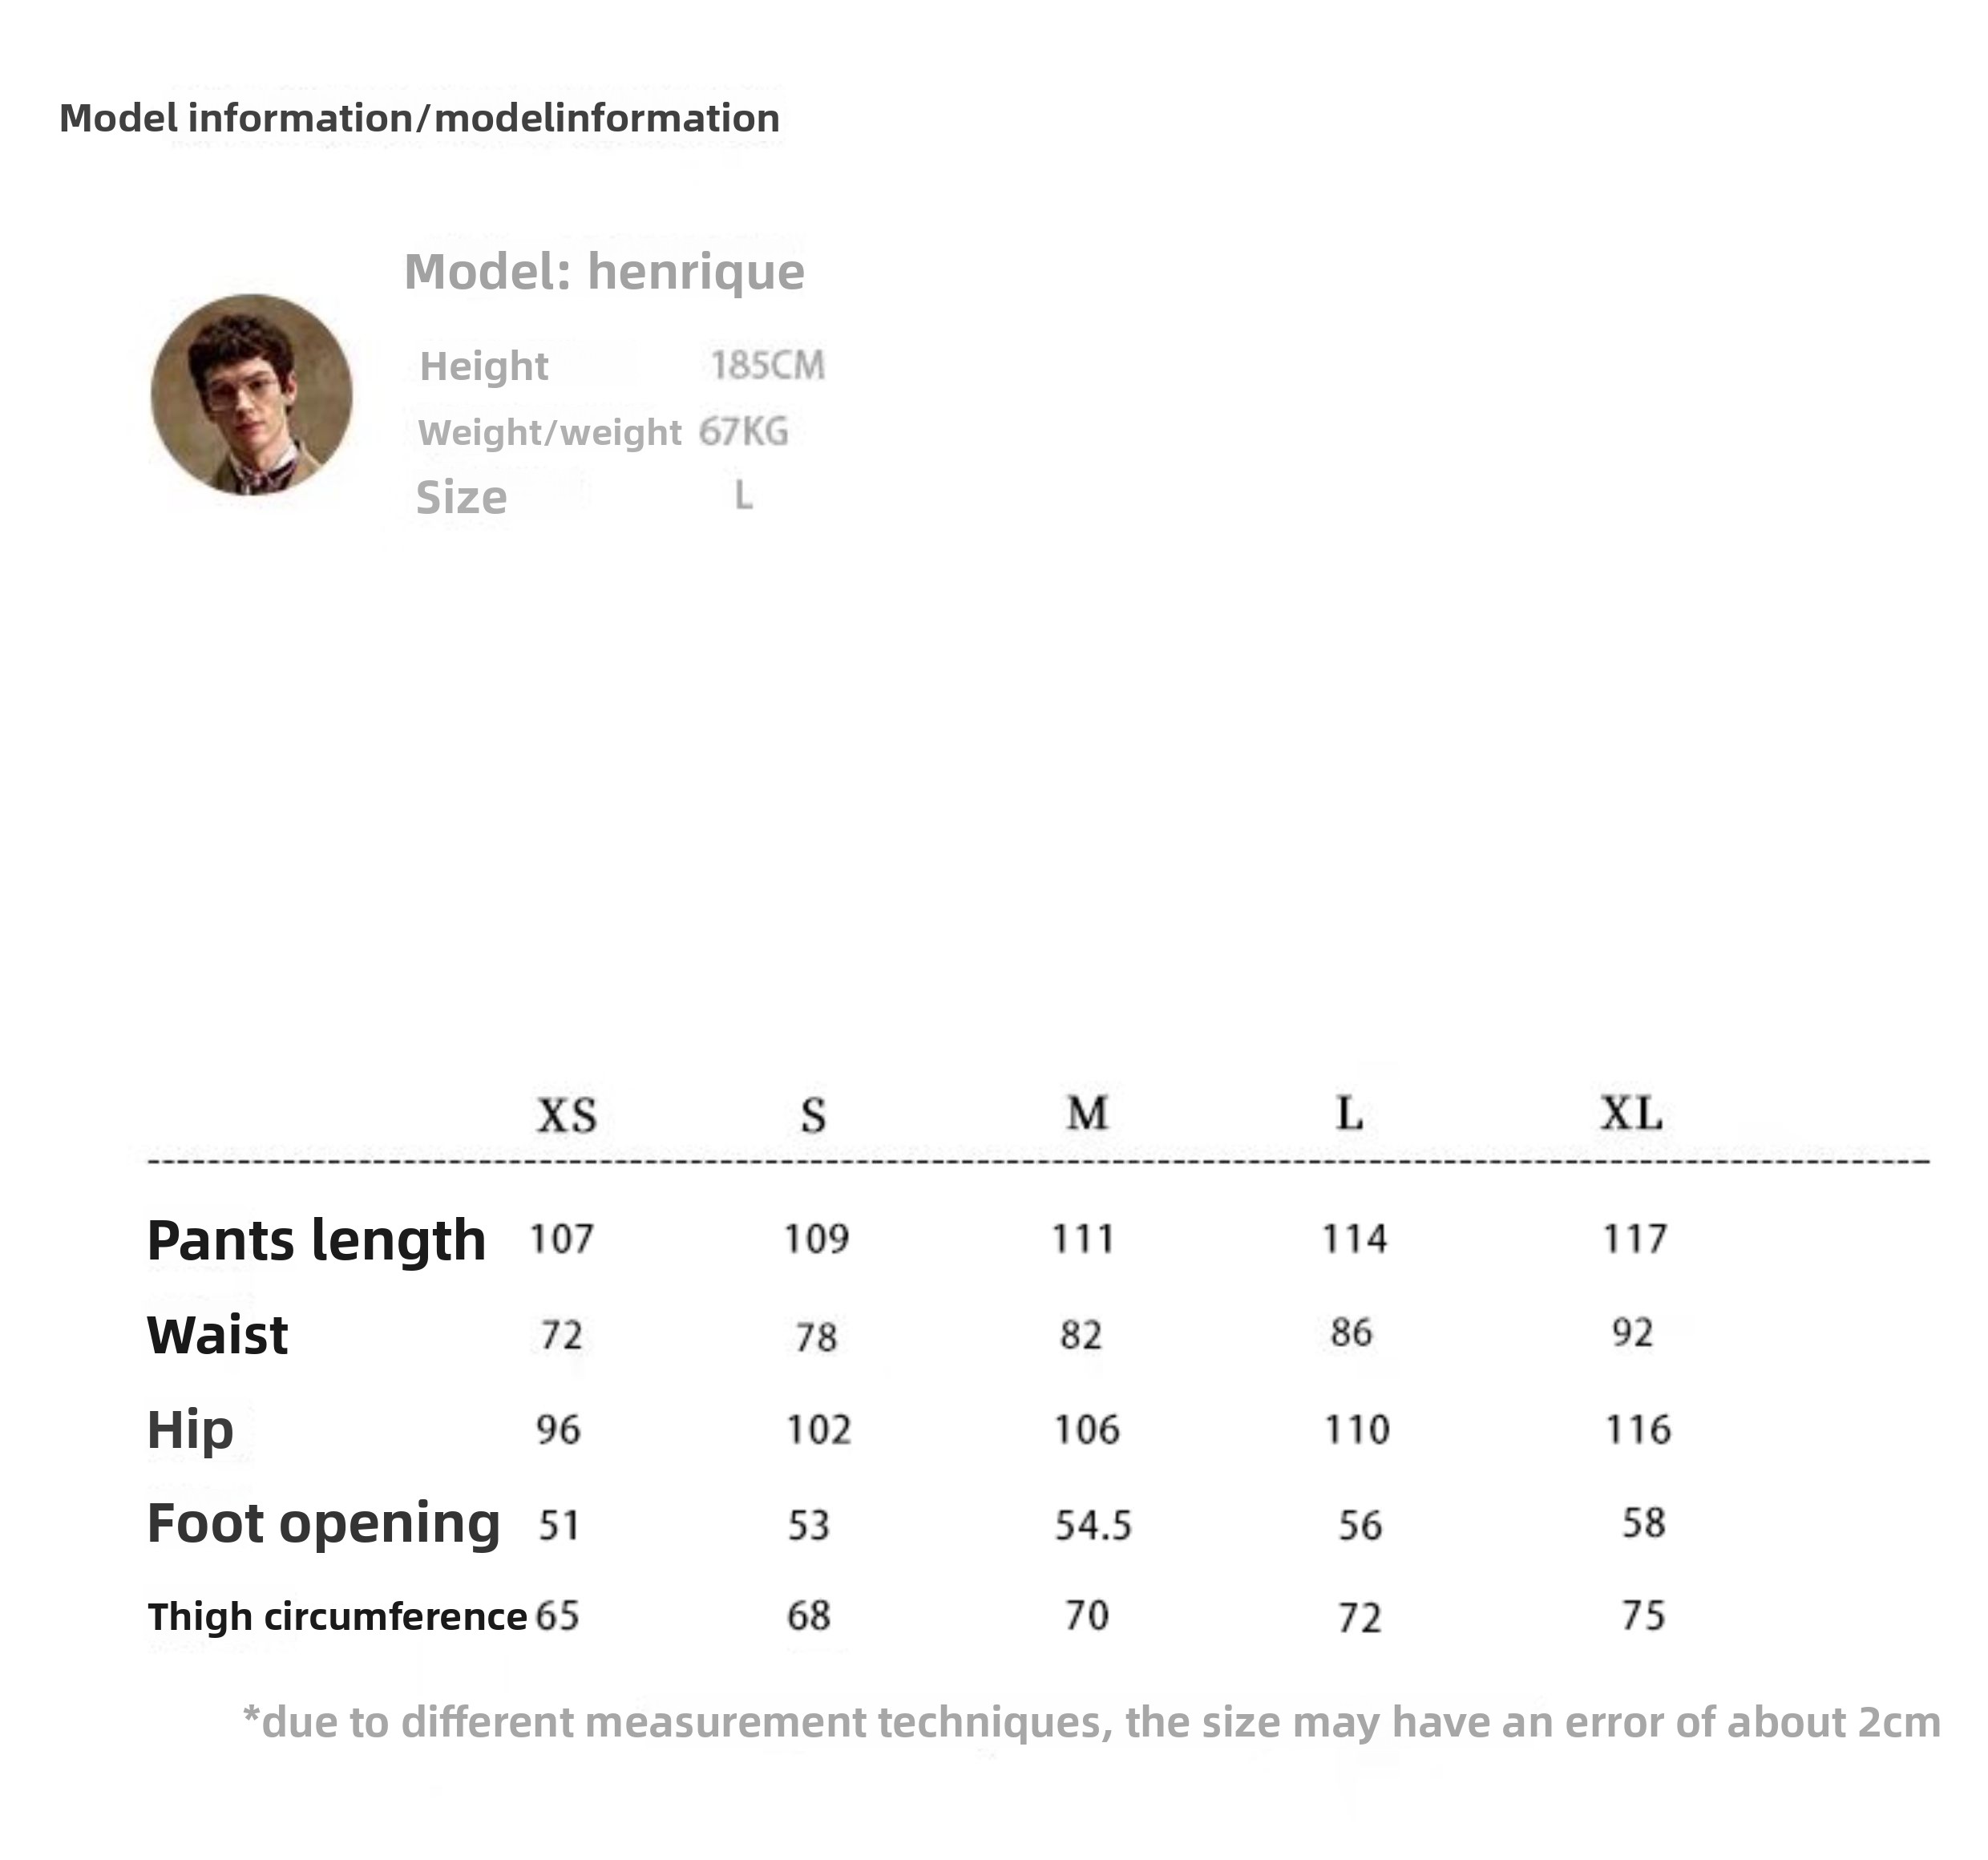The width and height of the screenshot is (1988, 1860).
Task: Click the Hip row label
Action: [190, 1429]
